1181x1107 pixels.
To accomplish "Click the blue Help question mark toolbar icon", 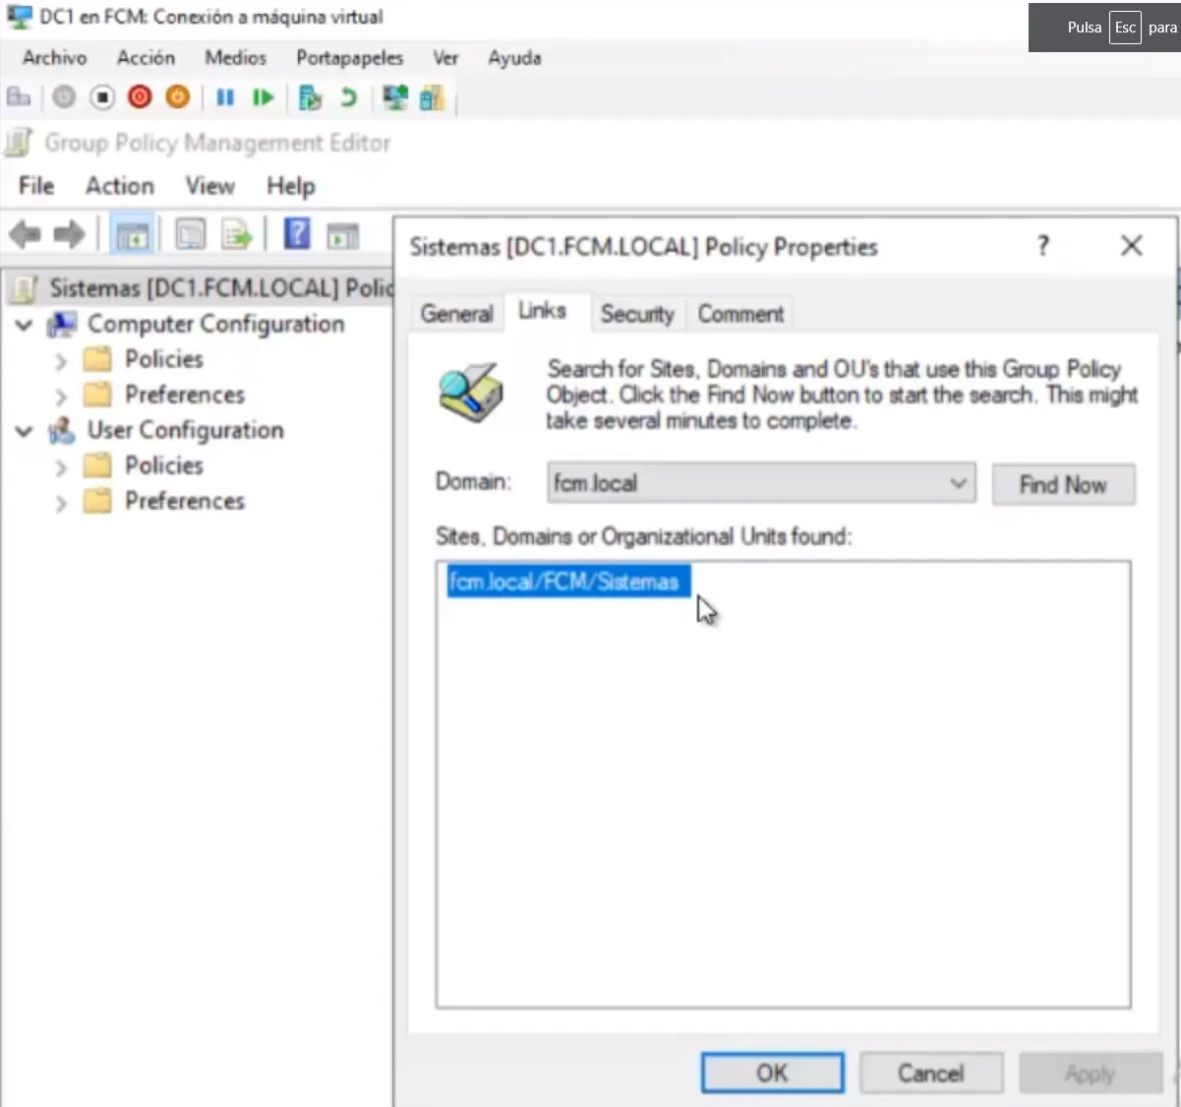I will [297, 235].
